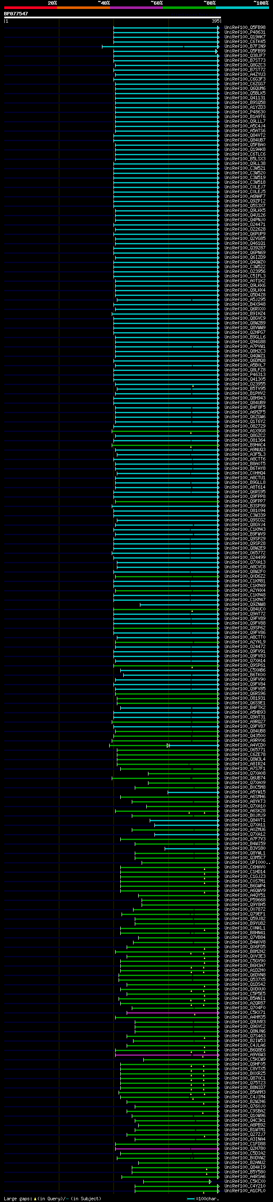Open hit UniRef100_Q84UB7
273x1202 pixels.
pyautogui.click(x=244, y=140)
